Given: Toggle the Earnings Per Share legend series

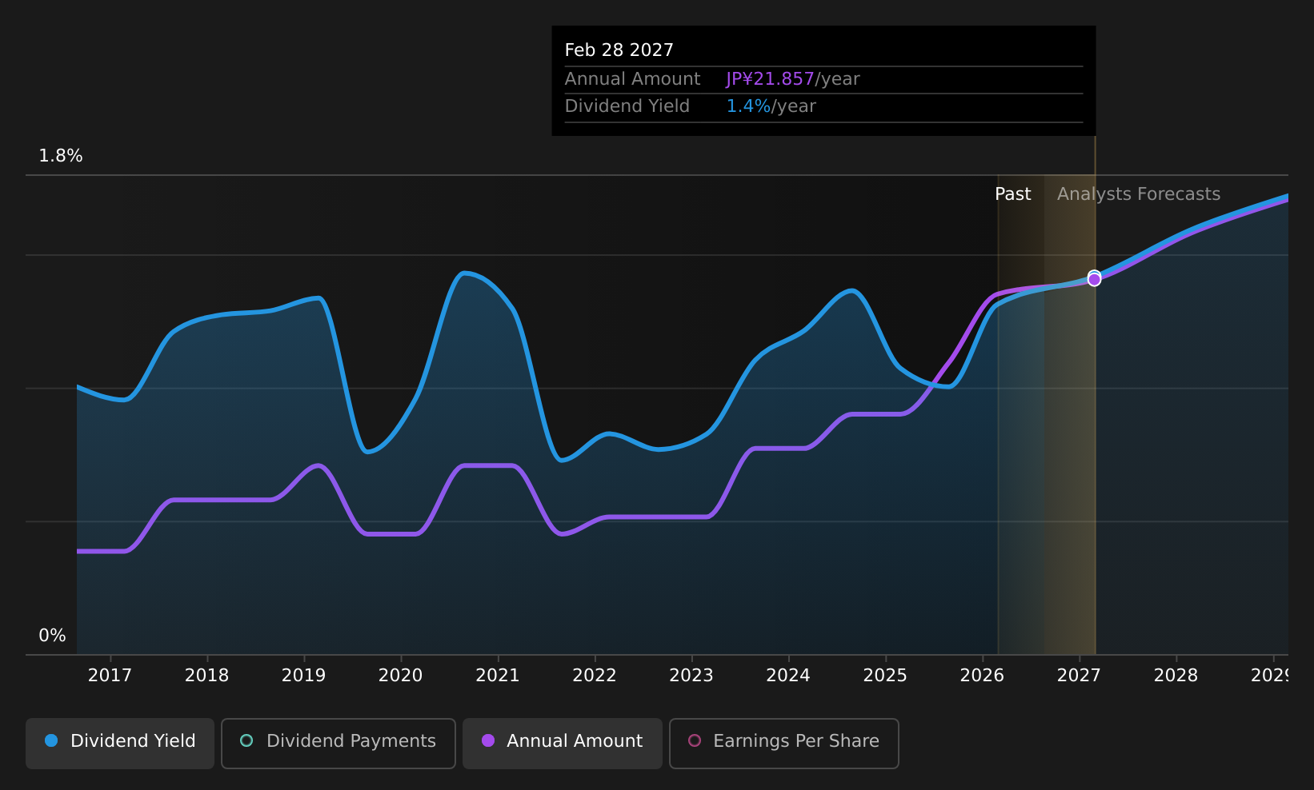Looking at the screenshot, I should 784,743.
